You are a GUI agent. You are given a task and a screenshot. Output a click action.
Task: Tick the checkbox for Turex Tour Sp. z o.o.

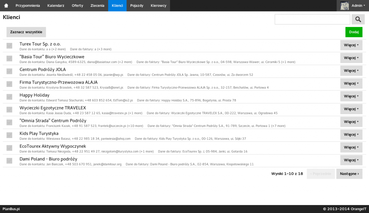(x=9, y=46)
